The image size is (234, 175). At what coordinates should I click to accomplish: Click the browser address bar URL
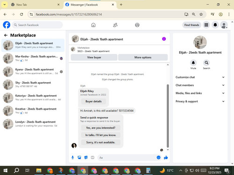coord(69,14)
